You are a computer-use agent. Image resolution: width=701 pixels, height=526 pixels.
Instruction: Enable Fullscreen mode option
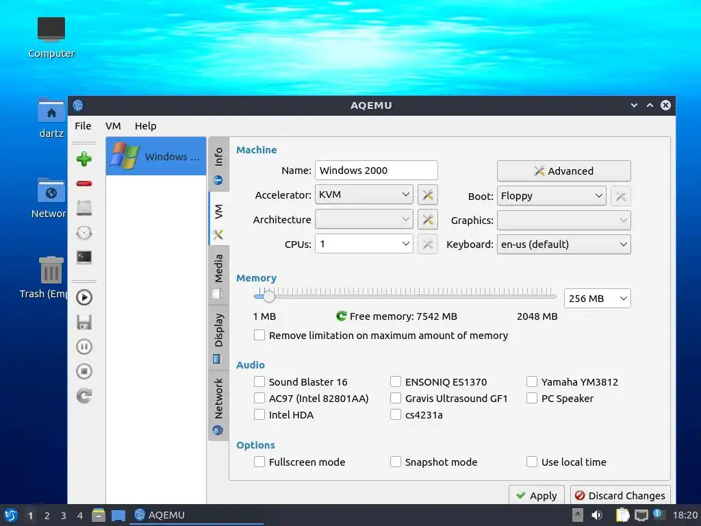(259, 462)
